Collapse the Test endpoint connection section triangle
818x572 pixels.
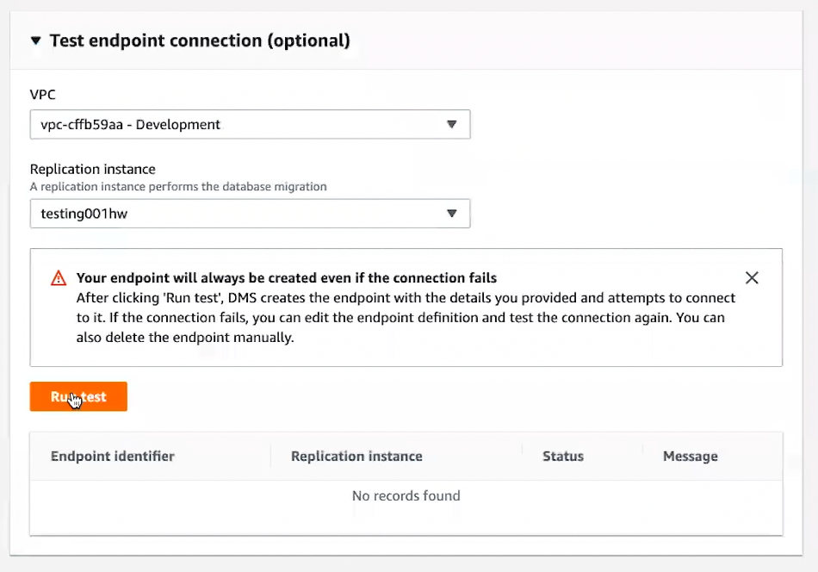coord(35,40)
